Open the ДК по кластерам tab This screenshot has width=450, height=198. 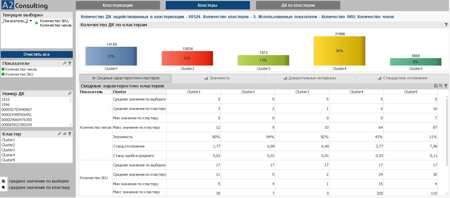point(298,5)
